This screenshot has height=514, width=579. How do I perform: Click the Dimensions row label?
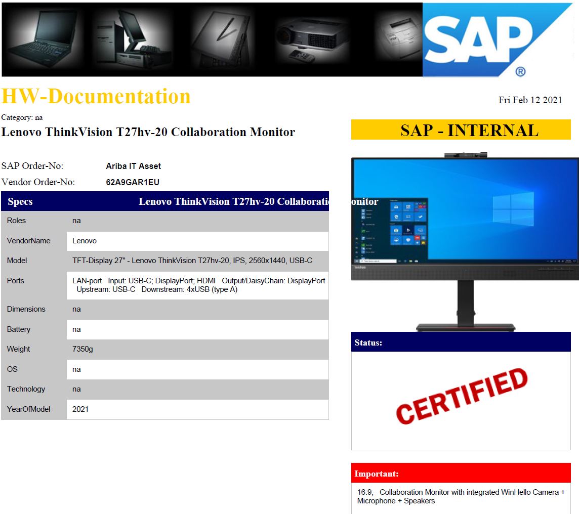[26, 309]
